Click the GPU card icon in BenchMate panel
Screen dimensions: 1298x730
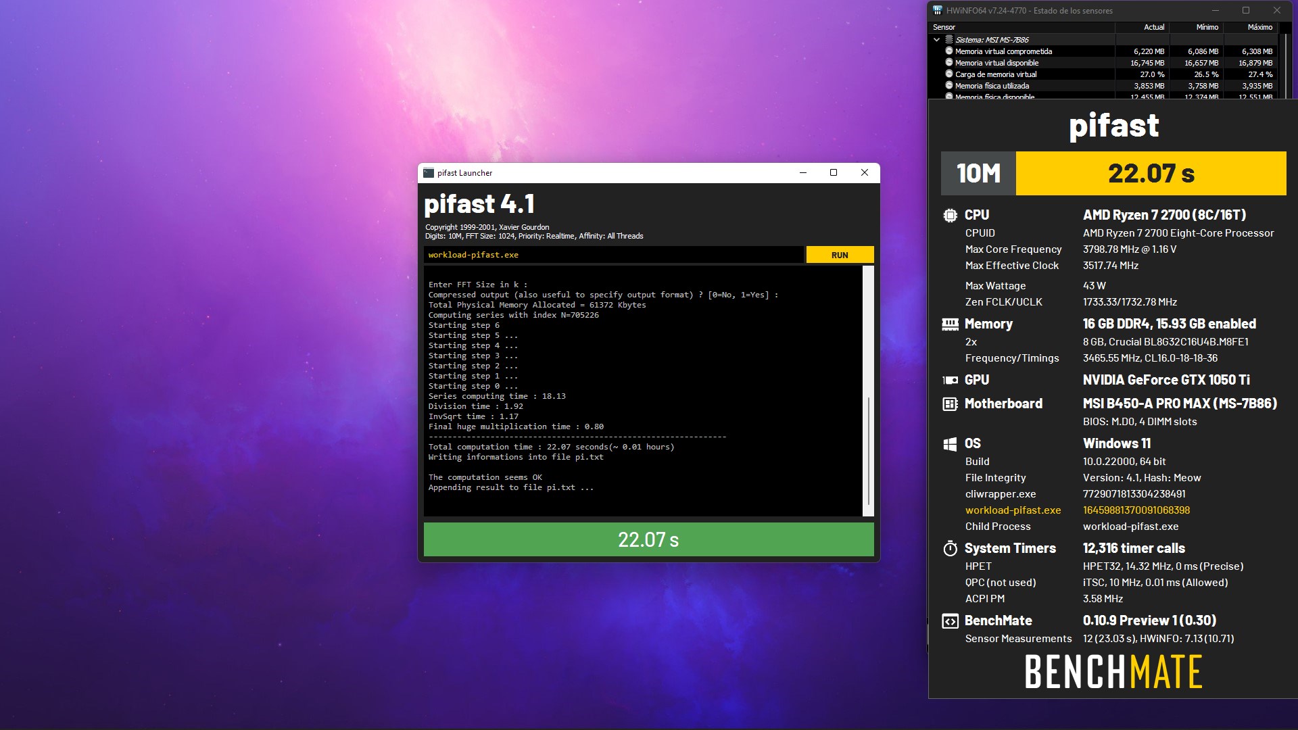point(950,381)
